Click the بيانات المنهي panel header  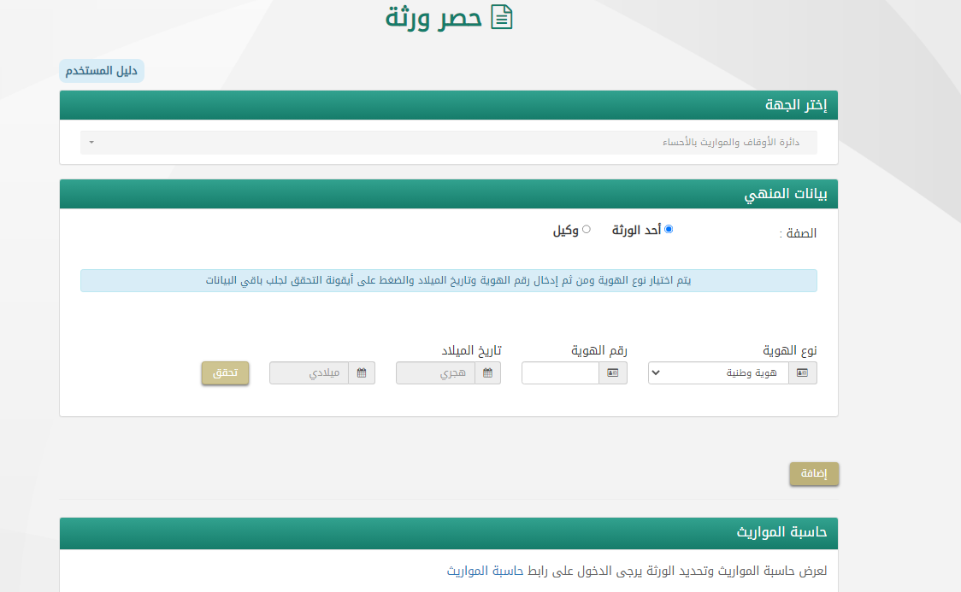click(448, 194)
